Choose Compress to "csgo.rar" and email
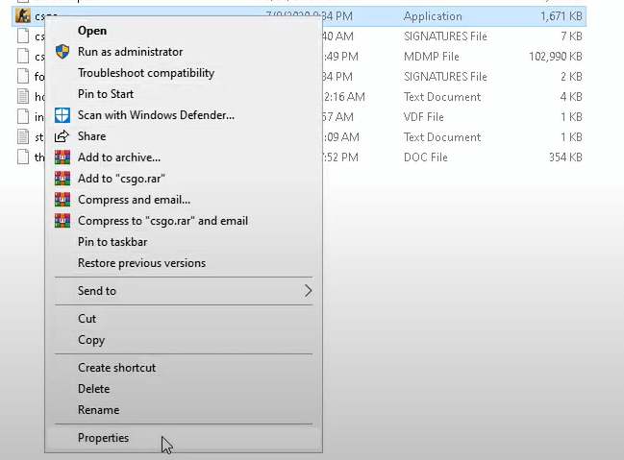This screenshot has height=460, width=624. pos(184,221)
